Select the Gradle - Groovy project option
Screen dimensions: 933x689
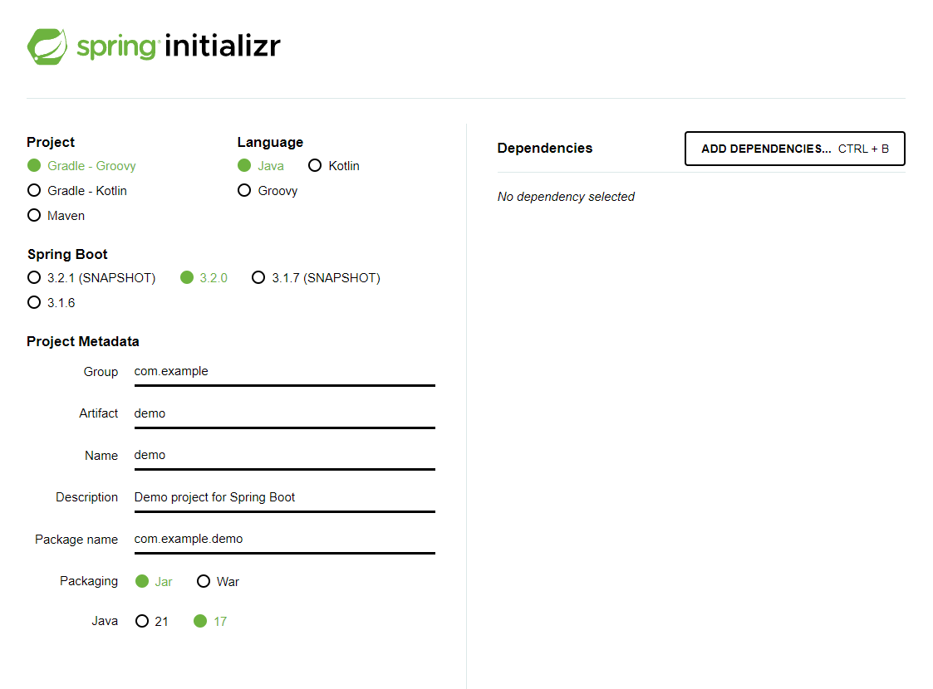tap(81, 166)
